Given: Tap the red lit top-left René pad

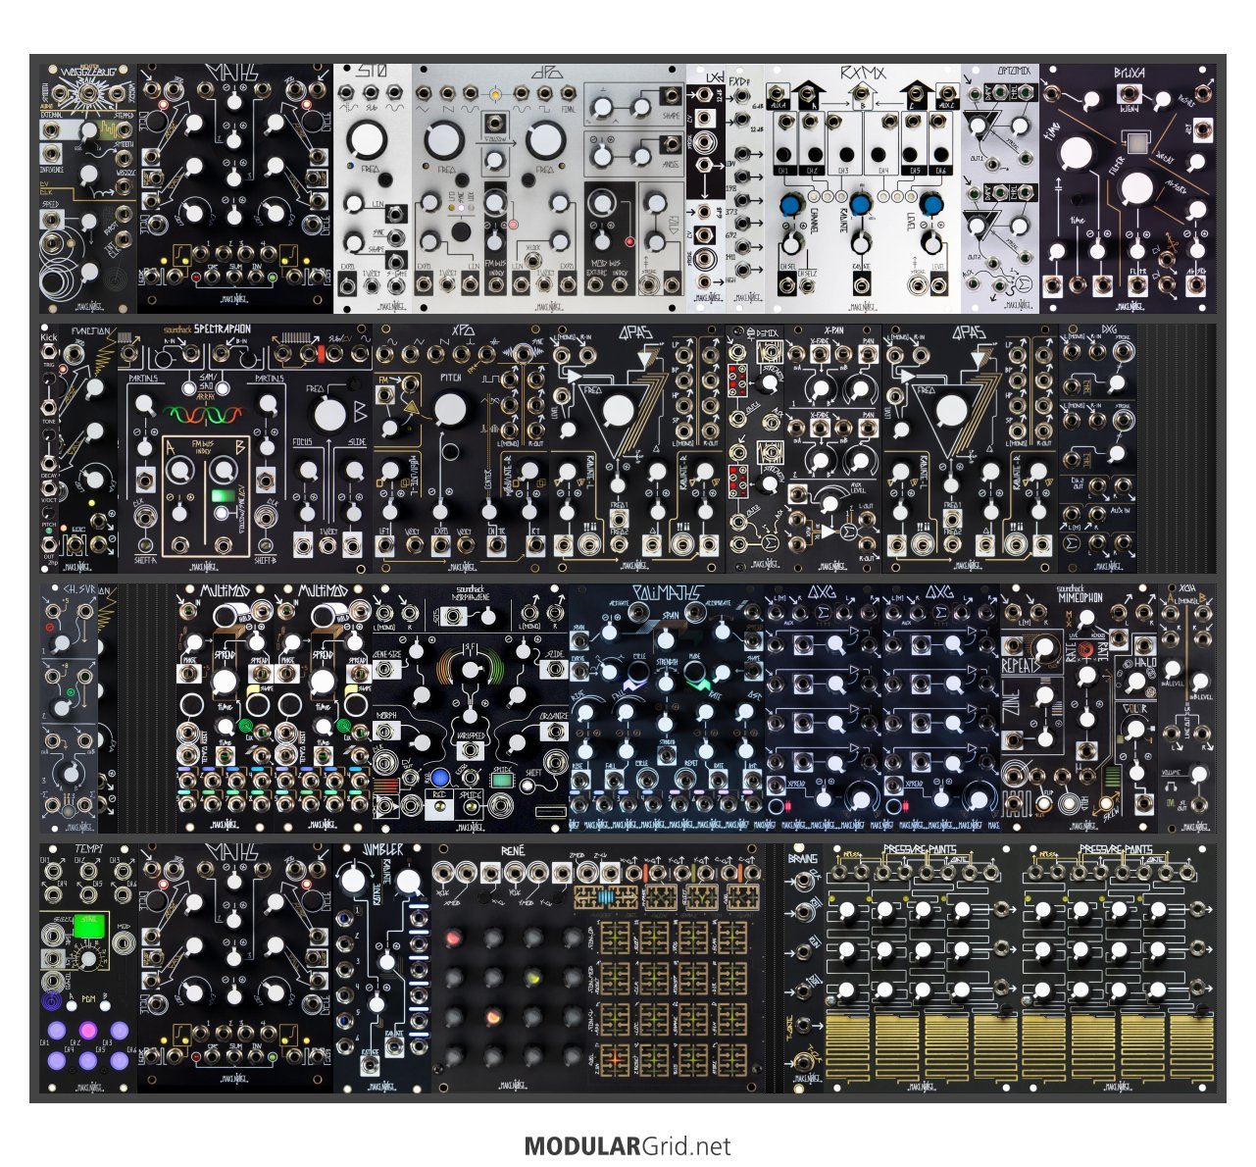Looking at the screenshot, I should tap(454, 939).
